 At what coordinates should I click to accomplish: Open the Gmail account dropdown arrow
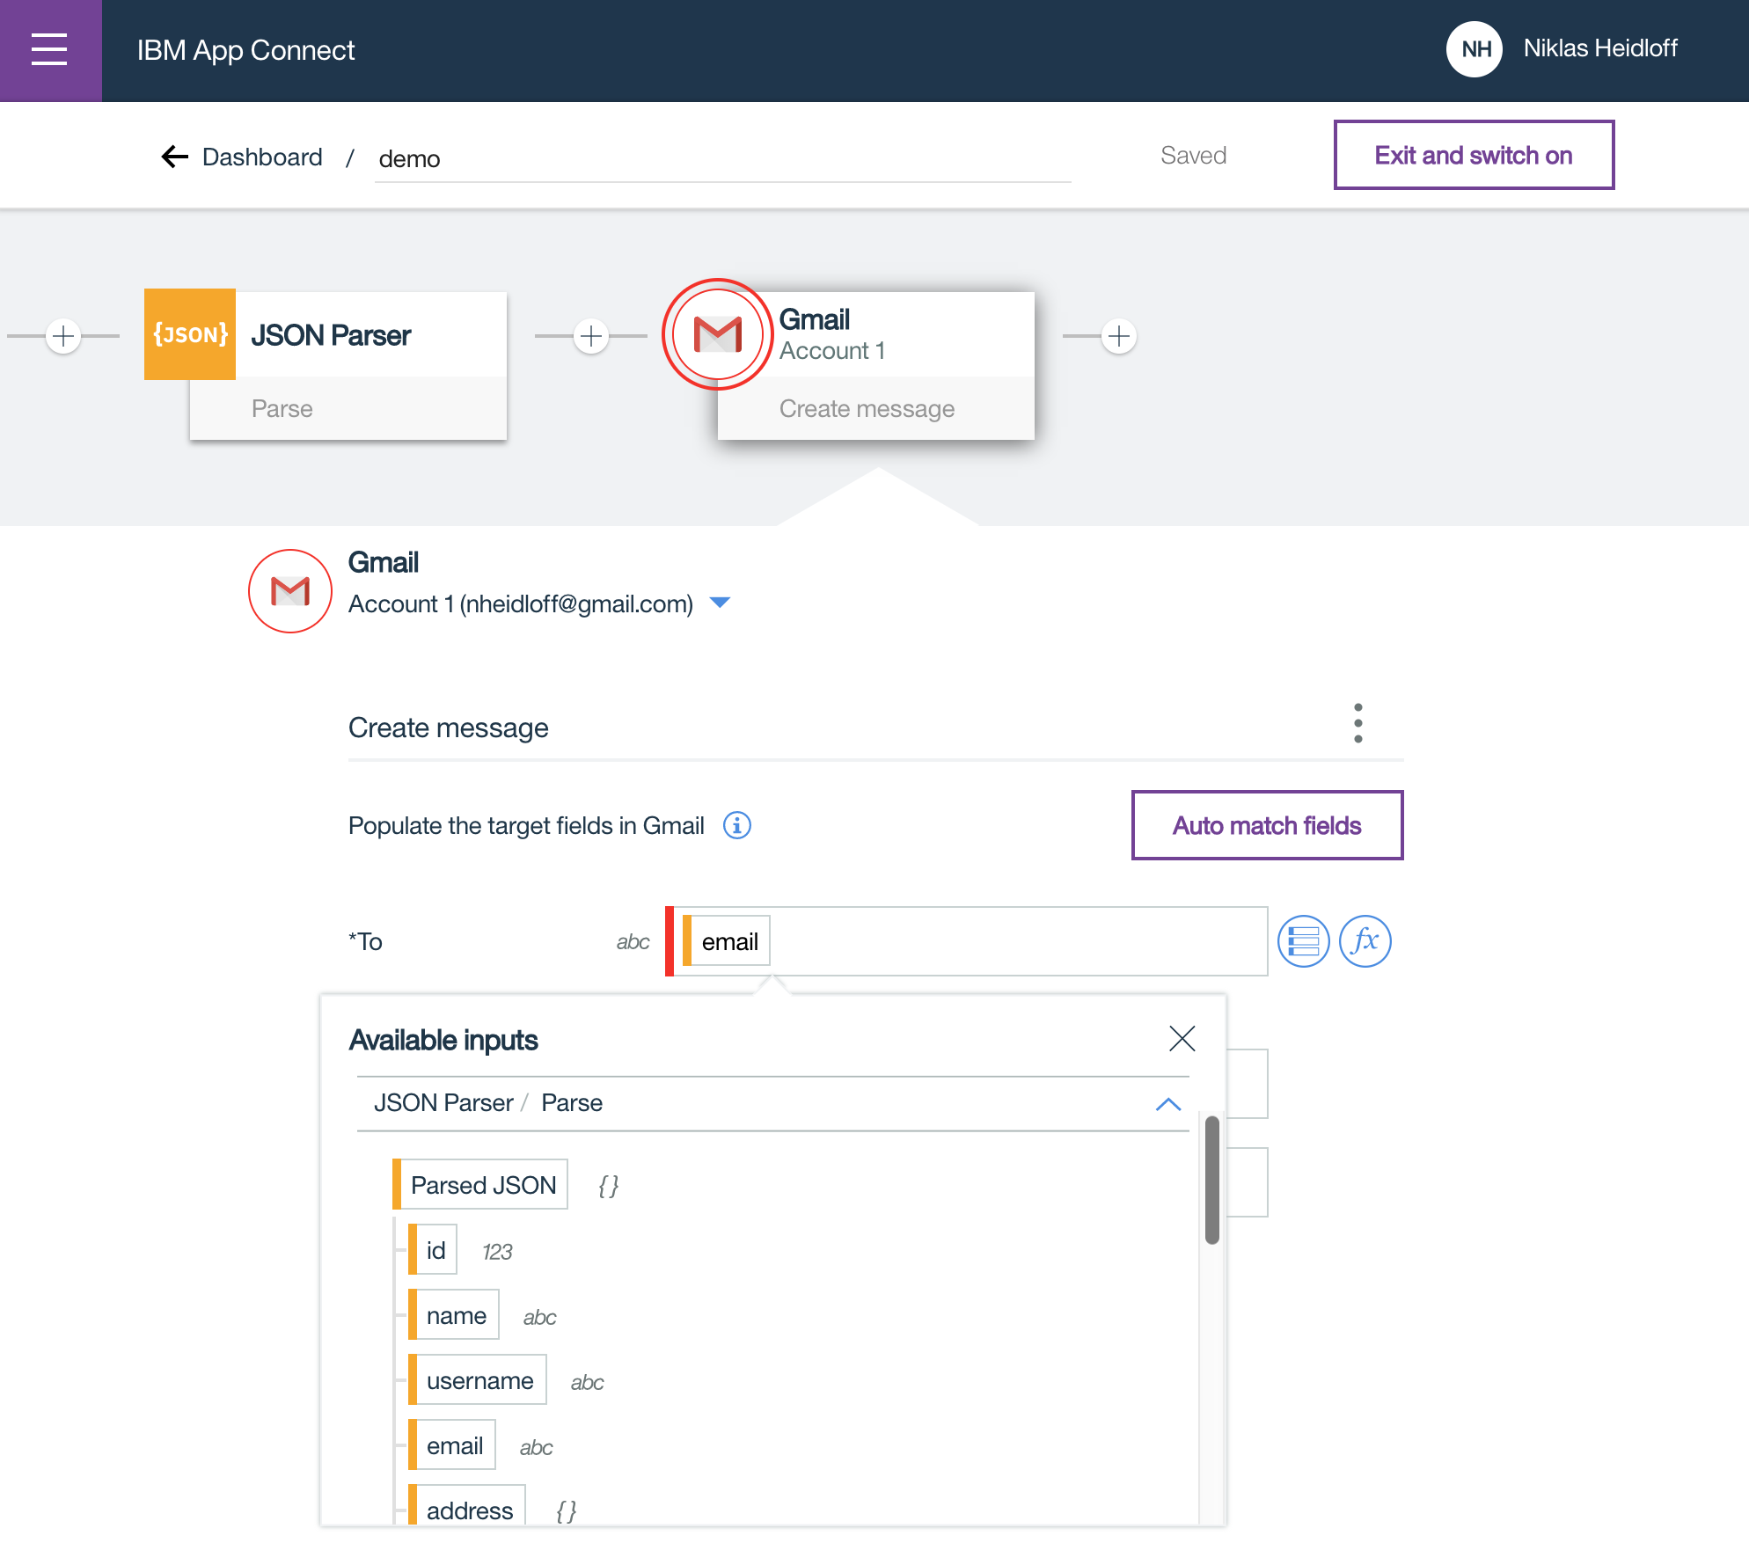(720, 603)
